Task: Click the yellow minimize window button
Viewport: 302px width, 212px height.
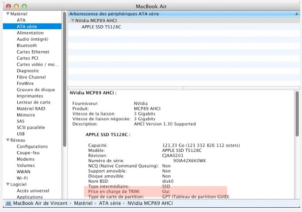Action: click(16, 6)
